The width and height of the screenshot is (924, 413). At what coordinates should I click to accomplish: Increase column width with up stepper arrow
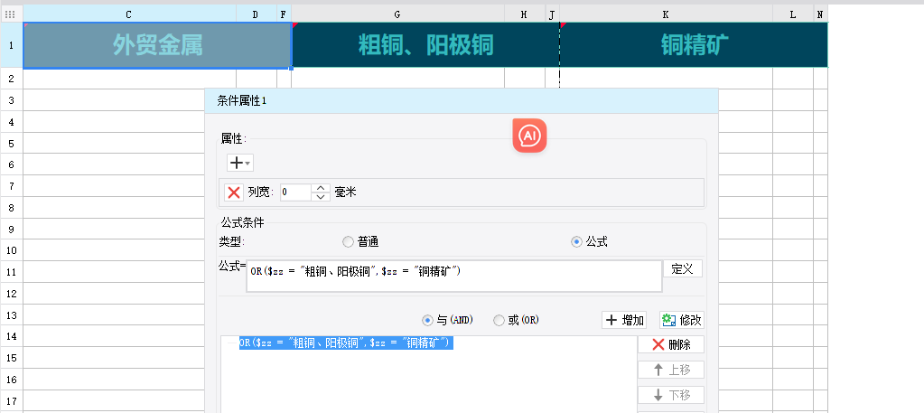[x=321, y=188]
